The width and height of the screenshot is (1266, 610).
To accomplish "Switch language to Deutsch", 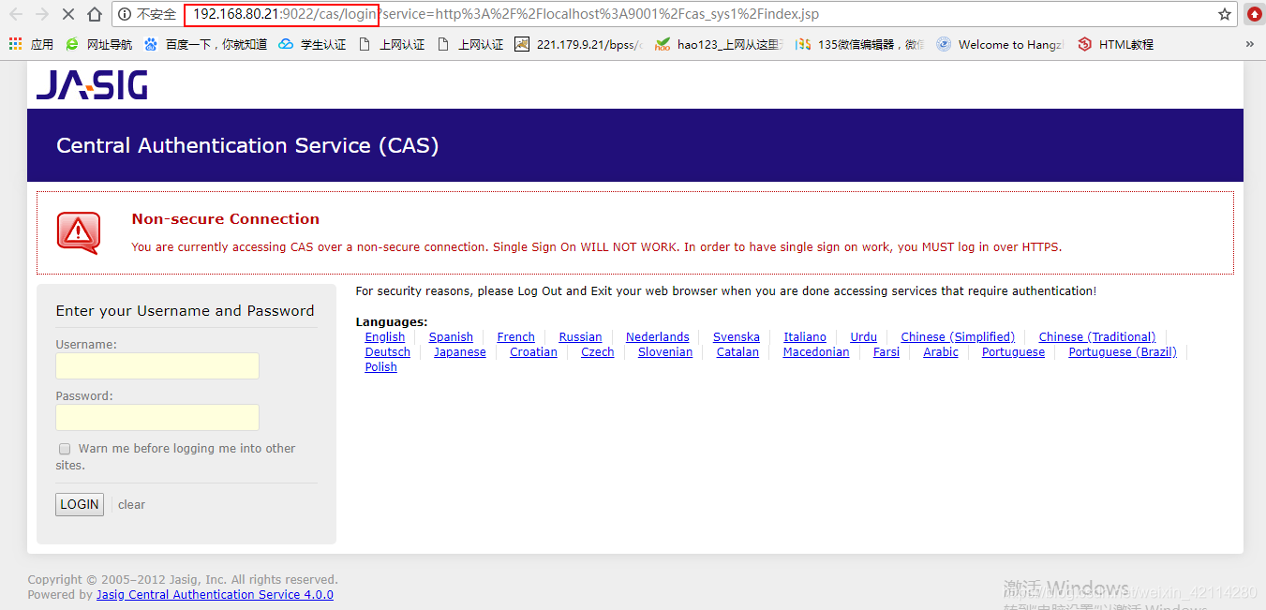I will tap(388, 352).
